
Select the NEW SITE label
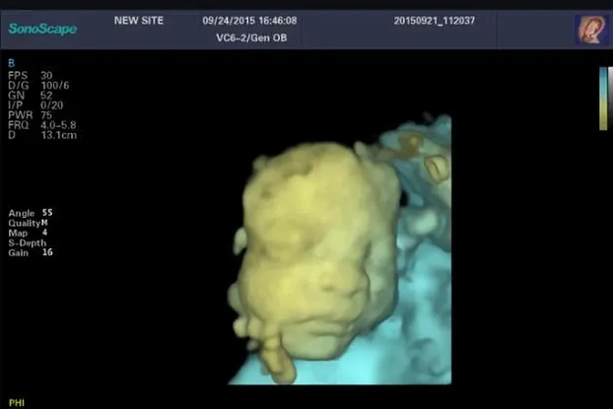coord(138,20)
